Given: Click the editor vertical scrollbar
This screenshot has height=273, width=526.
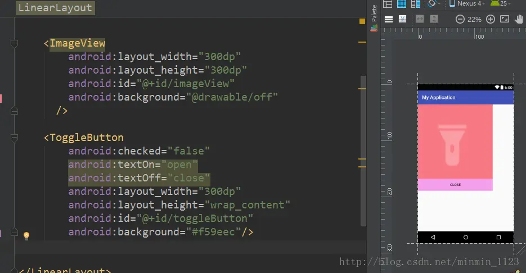Looking at the screenshot, I should pos(363,151).
